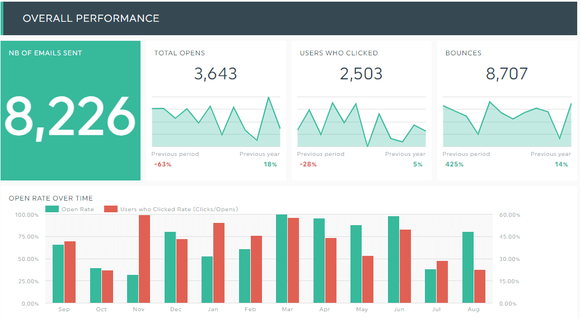Click the Users Who Clicked sparkline chart
The width and height of the screenshot is (580, 319).
[362, 122]
